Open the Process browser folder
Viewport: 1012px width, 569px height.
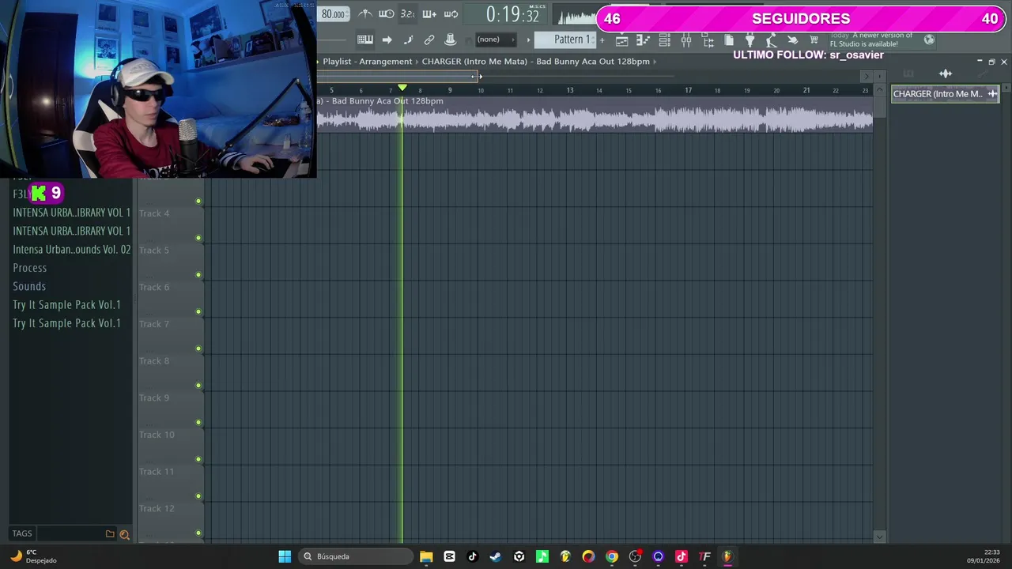tap(30, 268)
